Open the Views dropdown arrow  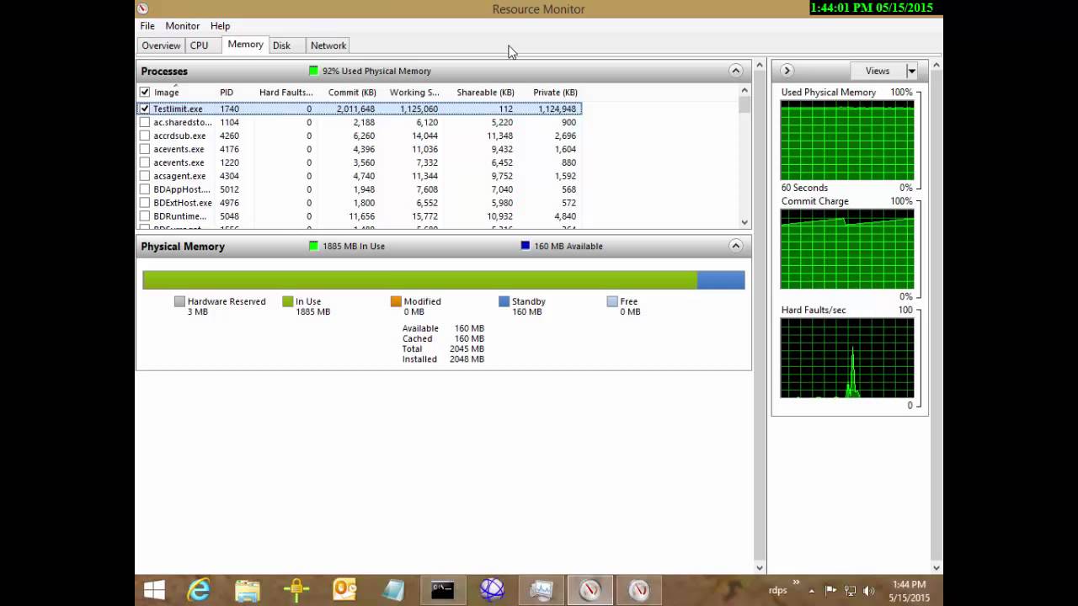911,71
